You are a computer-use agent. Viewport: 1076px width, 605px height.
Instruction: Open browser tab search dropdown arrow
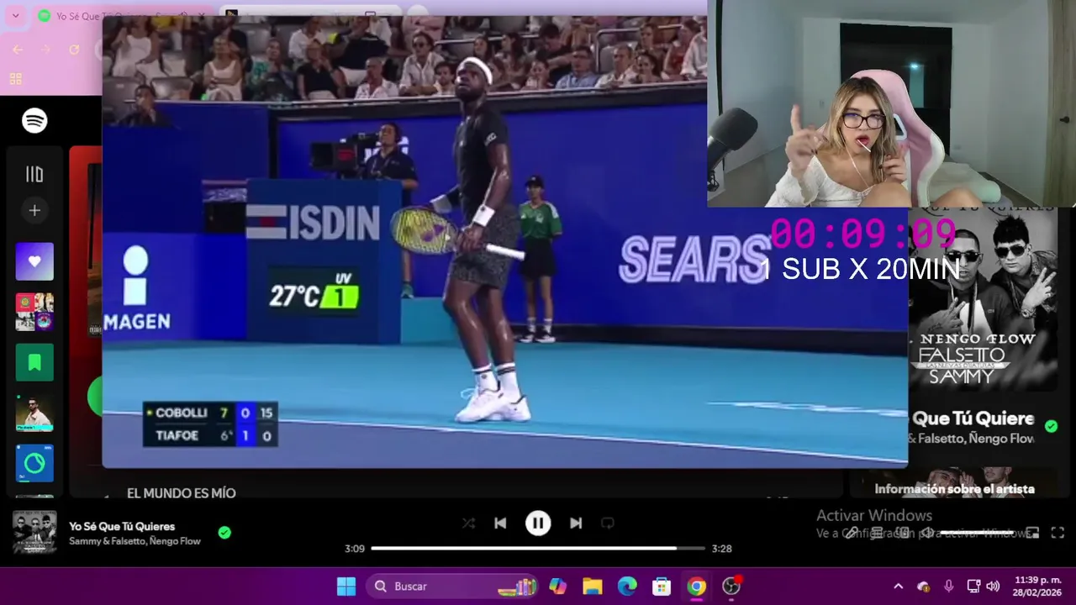click(x=15, y=16)
